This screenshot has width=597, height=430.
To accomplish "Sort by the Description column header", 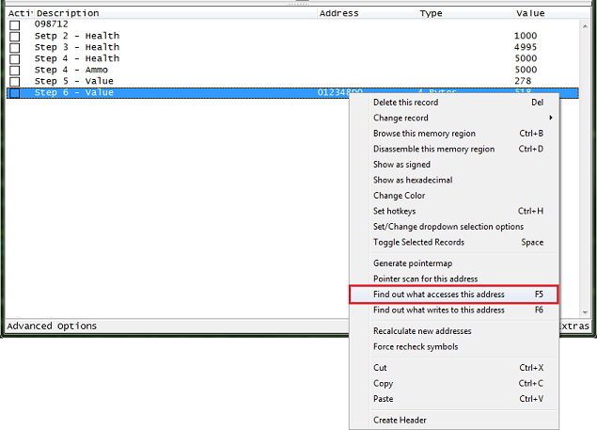I will (x=68, y=13).
